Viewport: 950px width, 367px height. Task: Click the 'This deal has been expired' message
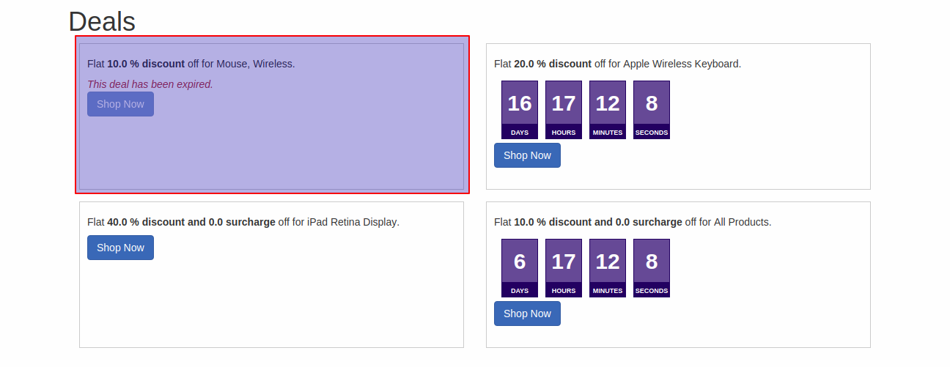click(x=150, y=84)
